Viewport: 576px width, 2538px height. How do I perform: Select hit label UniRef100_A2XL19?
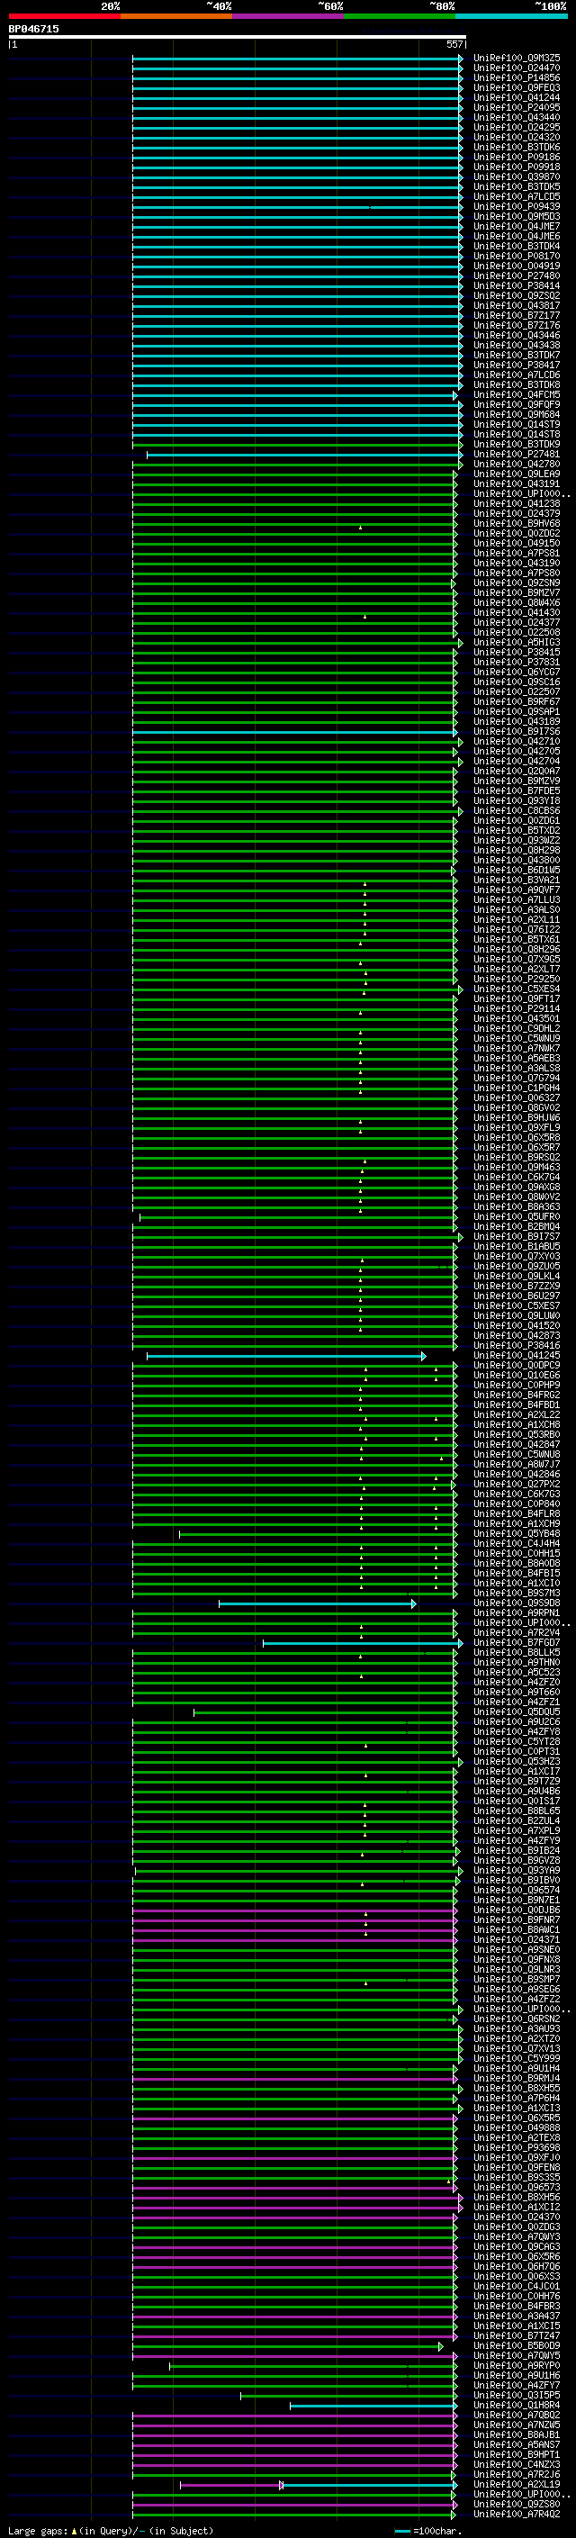point(517,2484)
